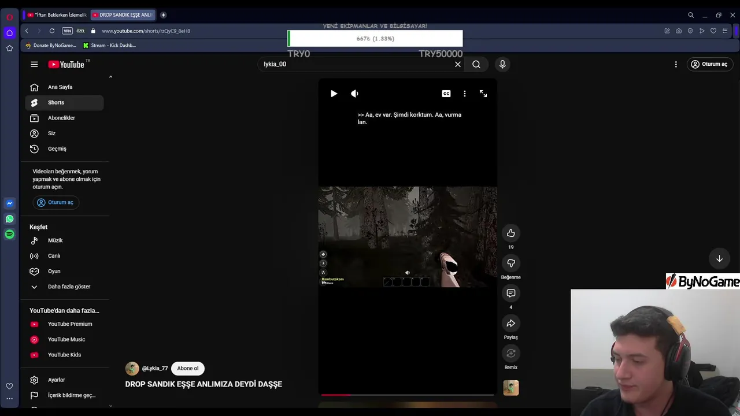Screen dimensions: 740x416
Task: Like the Short with 19 likes
Action: click(x=510, y=233)
